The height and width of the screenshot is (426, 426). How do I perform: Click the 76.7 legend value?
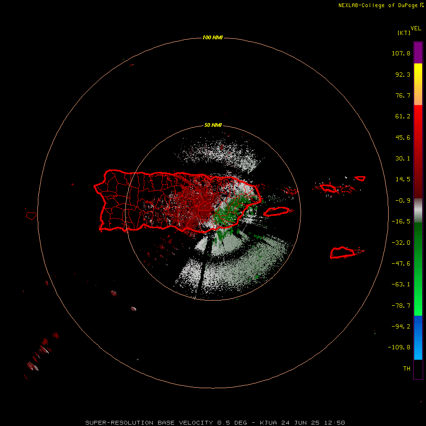click(x=403, y=95)
